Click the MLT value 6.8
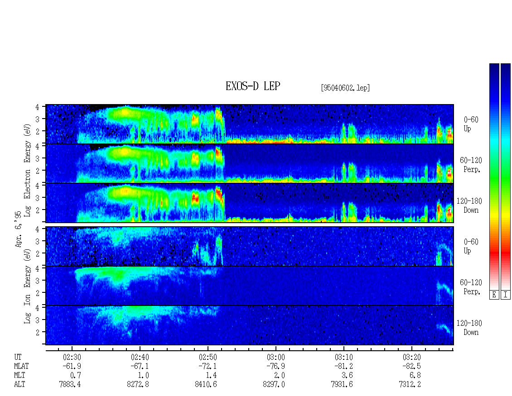This screenshot has width=512, height=396. (x=415, y=376)
